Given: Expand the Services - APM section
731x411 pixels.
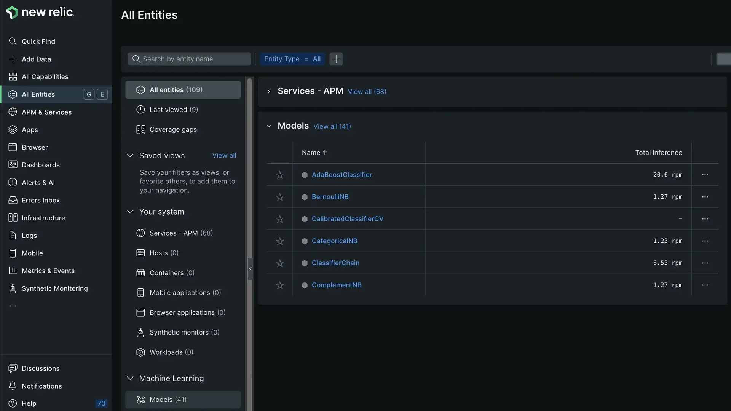Looking at the screenshot, I should coord(269,91).
